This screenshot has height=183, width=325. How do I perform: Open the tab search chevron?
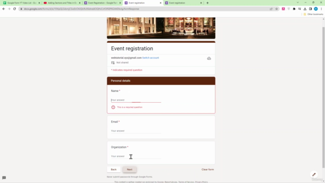[x=298, y=3]
